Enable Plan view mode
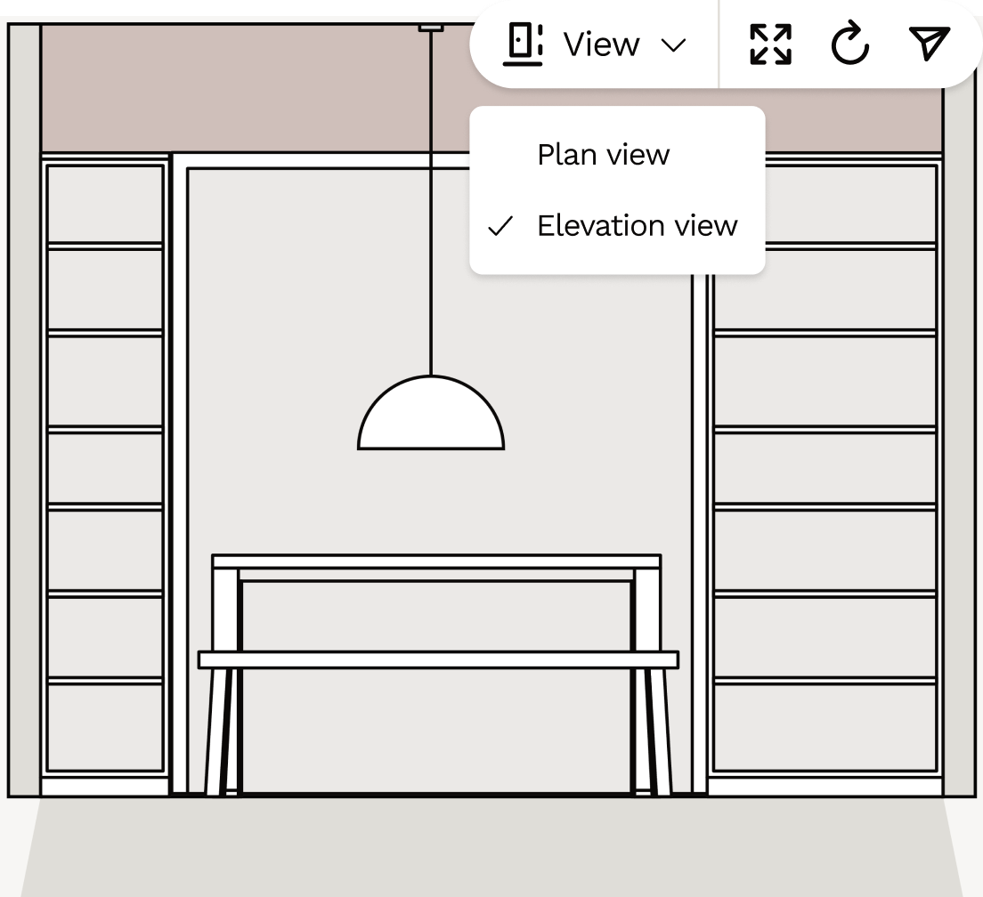 point(602,154)
